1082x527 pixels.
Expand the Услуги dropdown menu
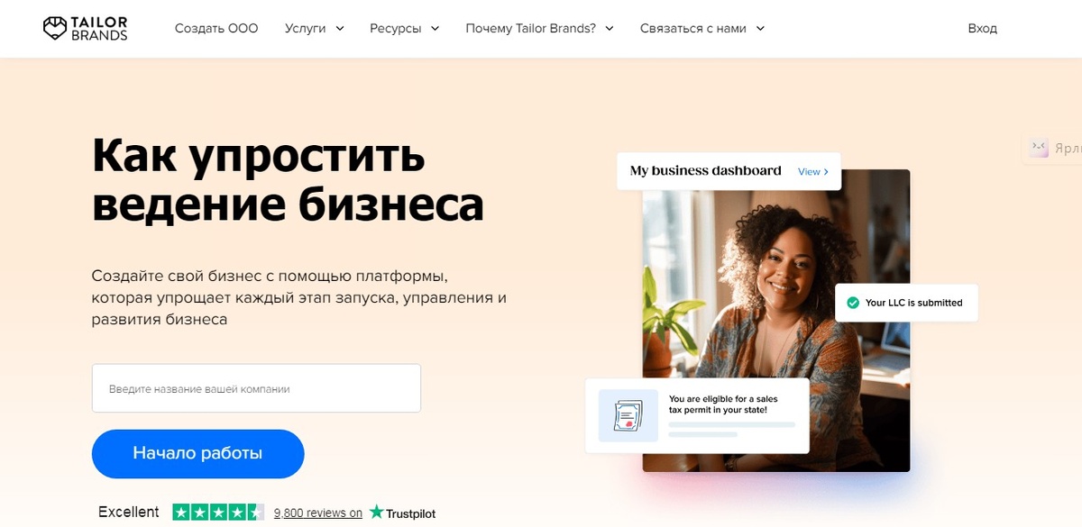[315, 28]
